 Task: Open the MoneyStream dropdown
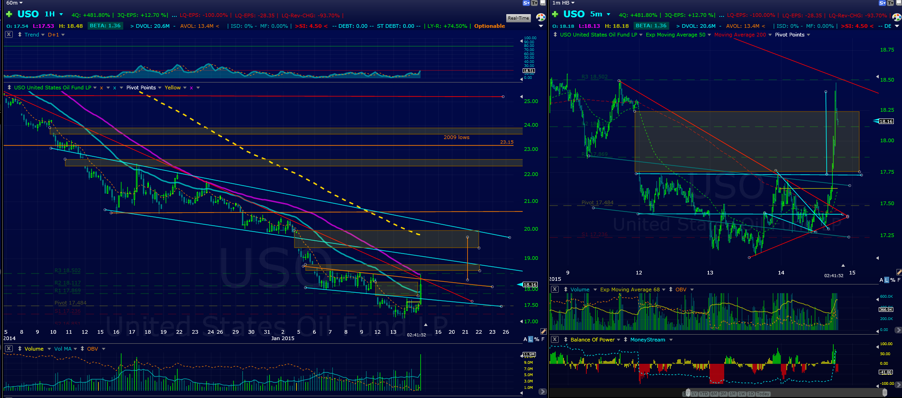pyautogui.click(x=671, y=340)
